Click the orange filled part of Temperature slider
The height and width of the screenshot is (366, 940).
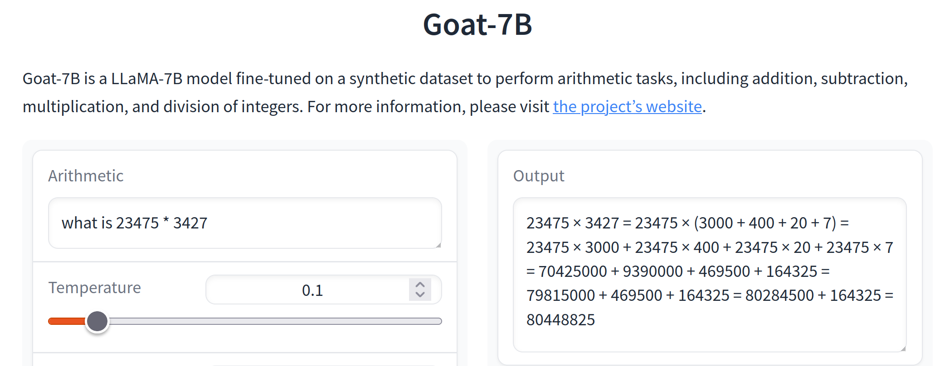click(x=67, y=321)
